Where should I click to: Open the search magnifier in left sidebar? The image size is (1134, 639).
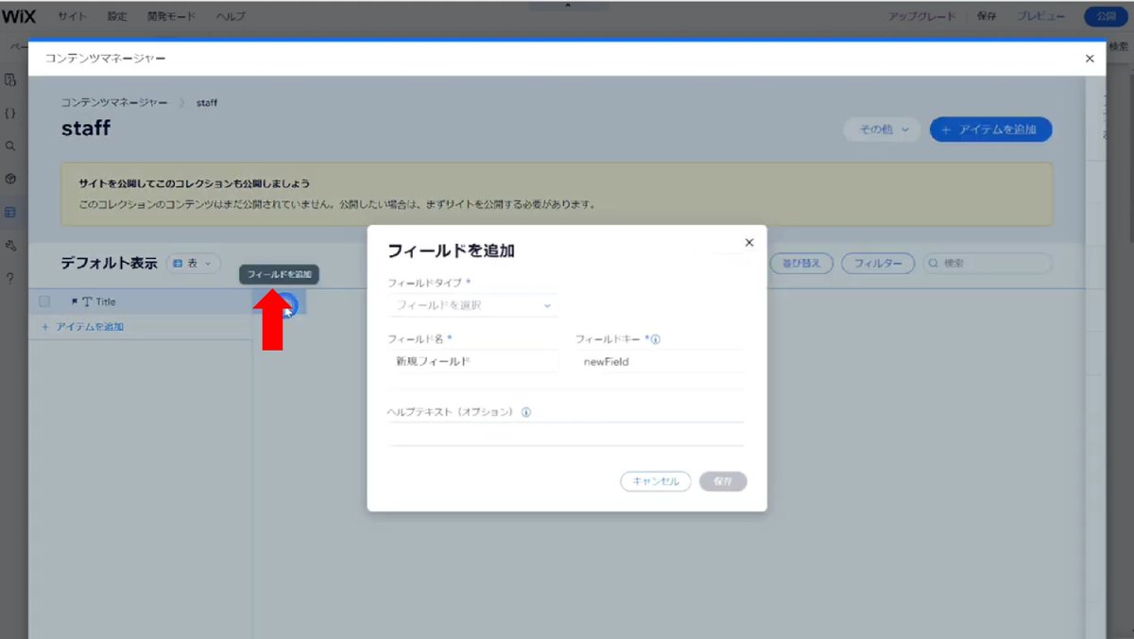(10, 147)
